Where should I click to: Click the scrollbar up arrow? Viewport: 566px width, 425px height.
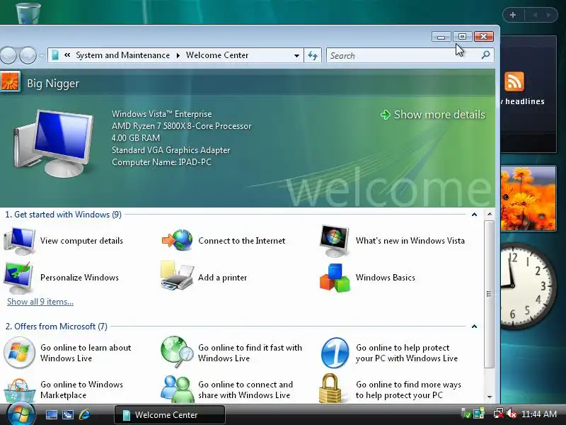coord(490,214)
